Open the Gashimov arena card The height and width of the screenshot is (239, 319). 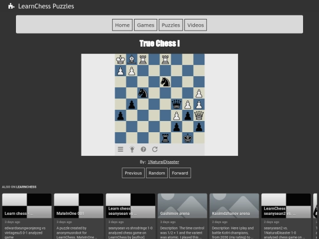coord(183,216)
